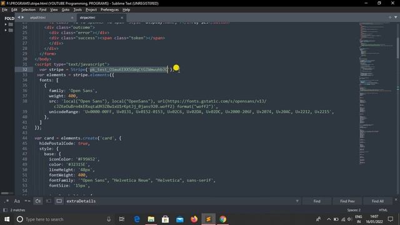Viewport: 400px width, 225px height.
Task: Open the Spaces: 2 indentation selector
Action: tap(354, 210)
